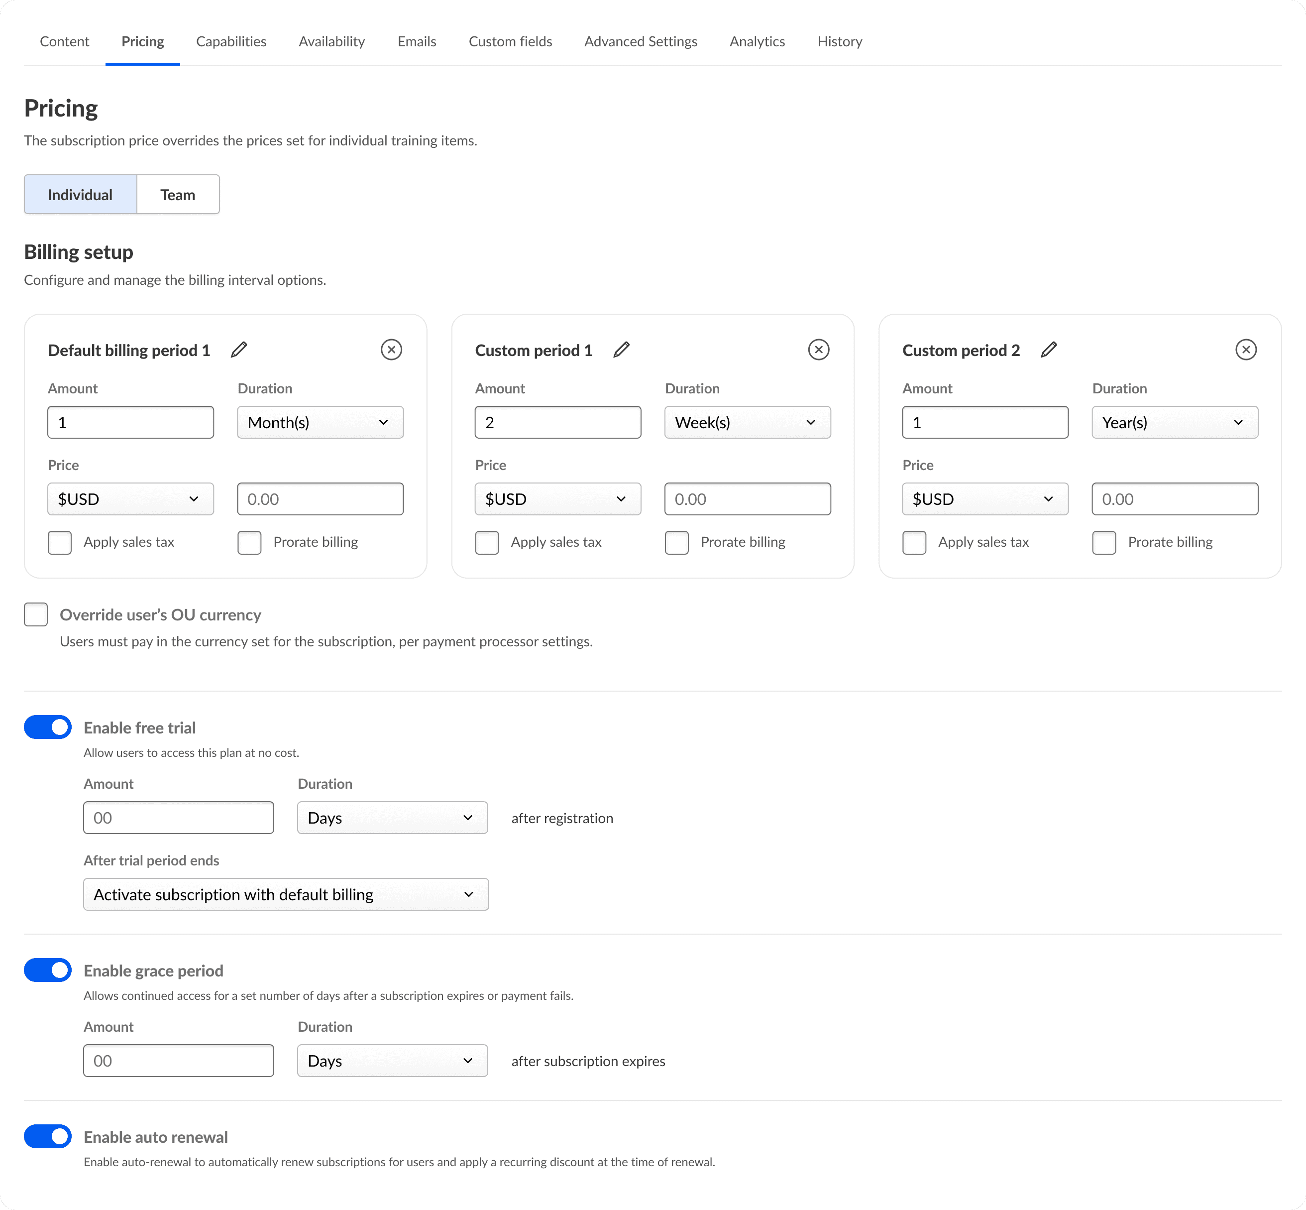Open the Advanced Settings tab

click(x=641, y=41)
